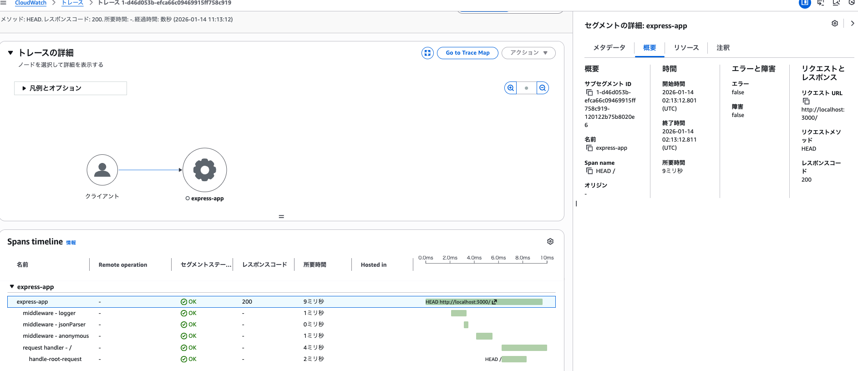Viewport: 858px width, 371px height.
Task: Grab the panel resize handle below map
Action: (x=281, y=217)
